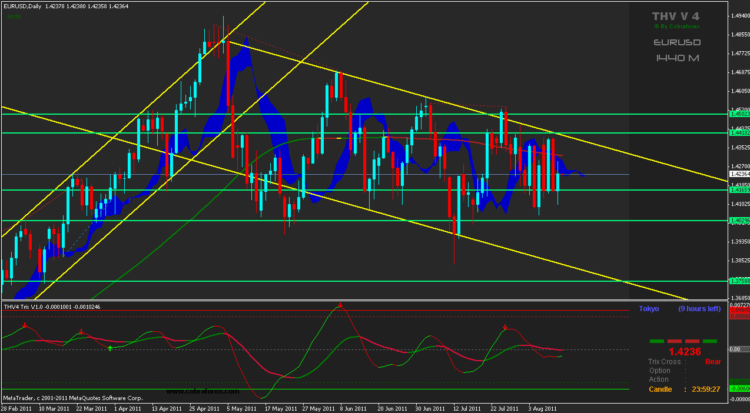Screen dimensions: 750x413
Task: Click the 1.44182 price level label
Action: 738,133
